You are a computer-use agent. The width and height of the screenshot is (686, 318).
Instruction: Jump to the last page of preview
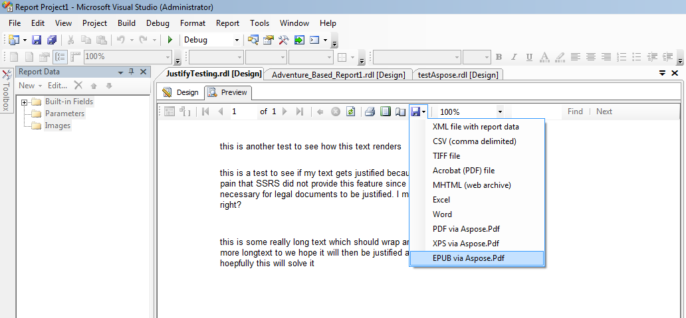300,112
